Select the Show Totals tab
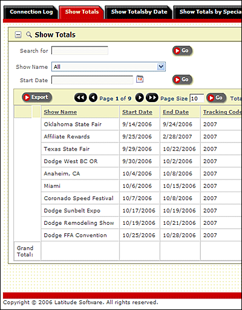This screenshot has height=310, width=242. [82, 11]
